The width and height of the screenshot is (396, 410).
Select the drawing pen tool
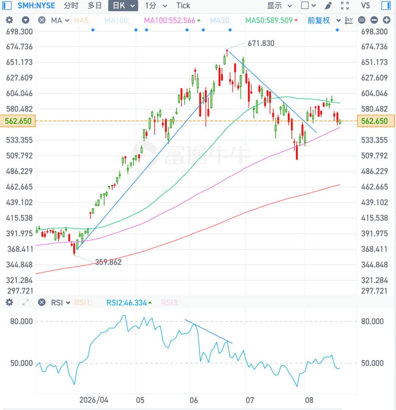tap(328, 5)
